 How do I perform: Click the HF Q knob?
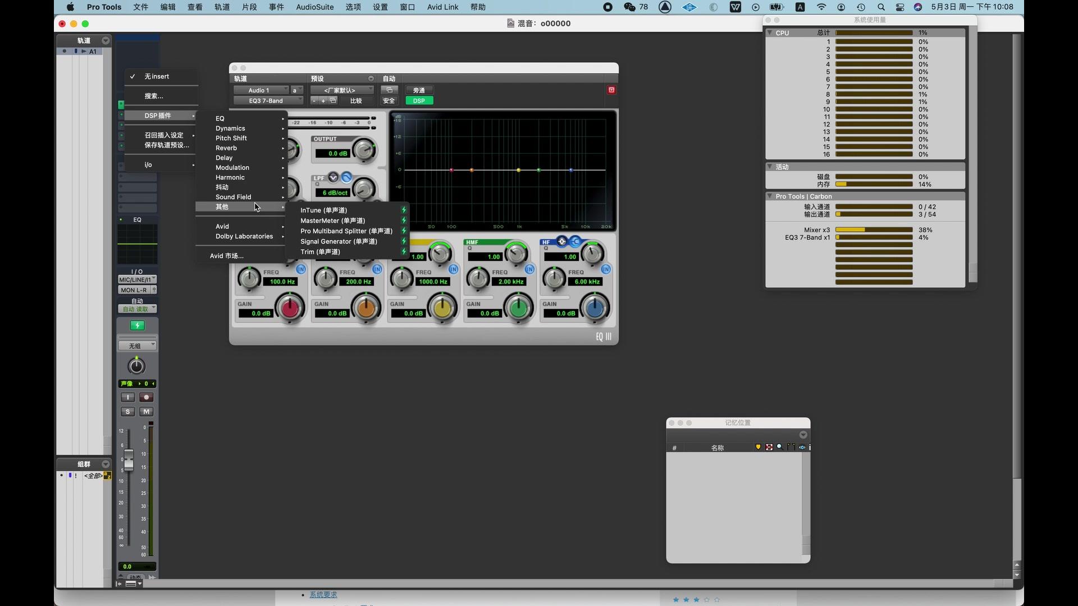click(592, 253)
